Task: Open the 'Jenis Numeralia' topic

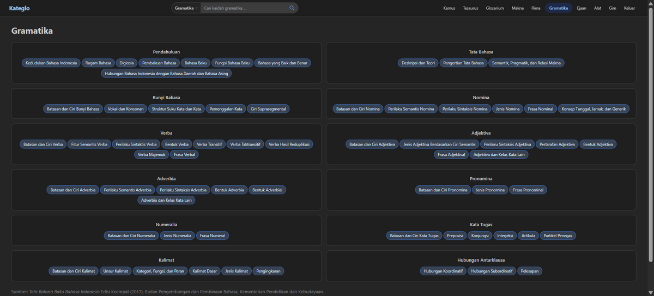Action: coord(178,236)
